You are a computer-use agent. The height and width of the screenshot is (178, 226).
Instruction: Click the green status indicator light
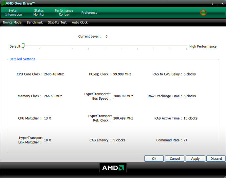click(x=203, y=13)
